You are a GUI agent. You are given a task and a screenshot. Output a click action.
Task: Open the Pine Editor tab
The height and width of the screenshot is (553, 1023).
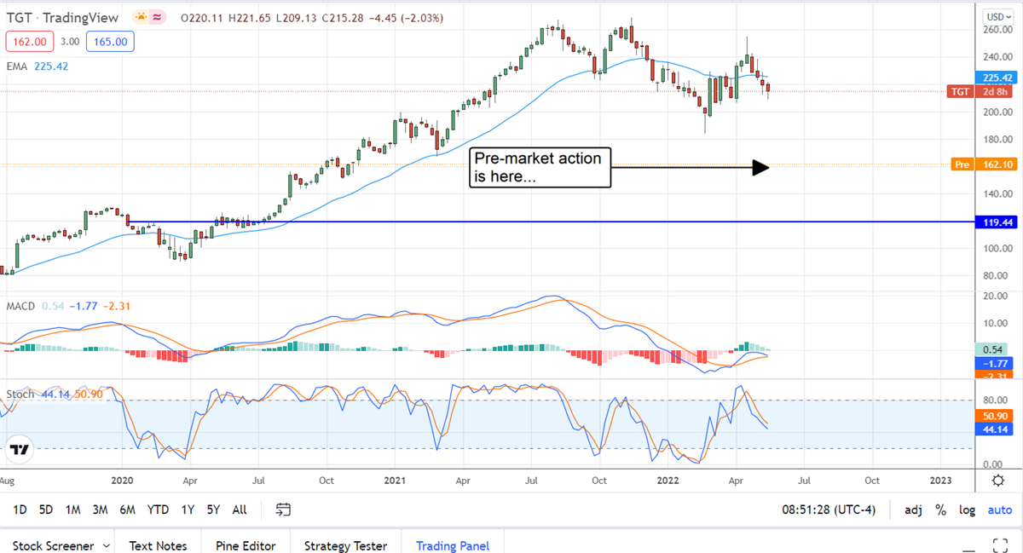pyautogui.click(x=246, y=545)
